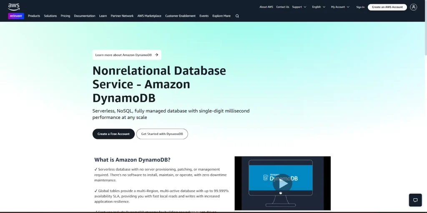Open the Pricing menu item
This screenshot has height=213, width=427.
[x=65, y=16]
